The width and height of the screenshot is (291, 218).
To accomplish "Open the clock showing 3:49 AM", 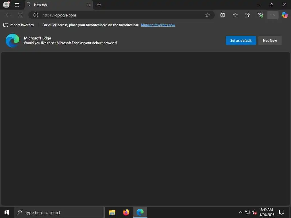I will 267,212.
